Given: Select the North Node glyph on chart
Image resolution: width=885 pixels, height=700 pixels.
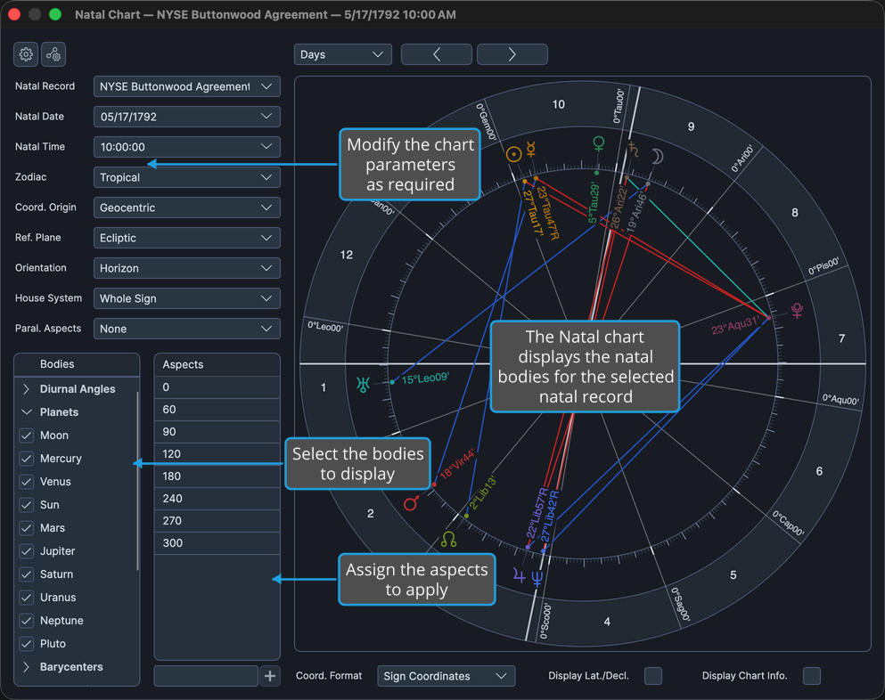Looking at the screenshot, I should [448, 539].
